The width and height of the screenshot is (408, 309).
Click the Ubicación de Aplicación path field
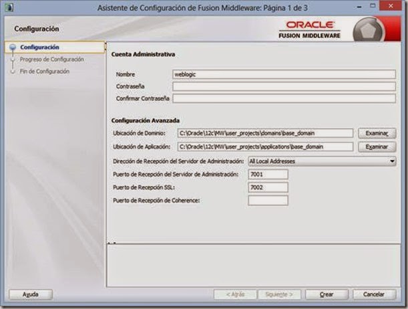(265, 146)
